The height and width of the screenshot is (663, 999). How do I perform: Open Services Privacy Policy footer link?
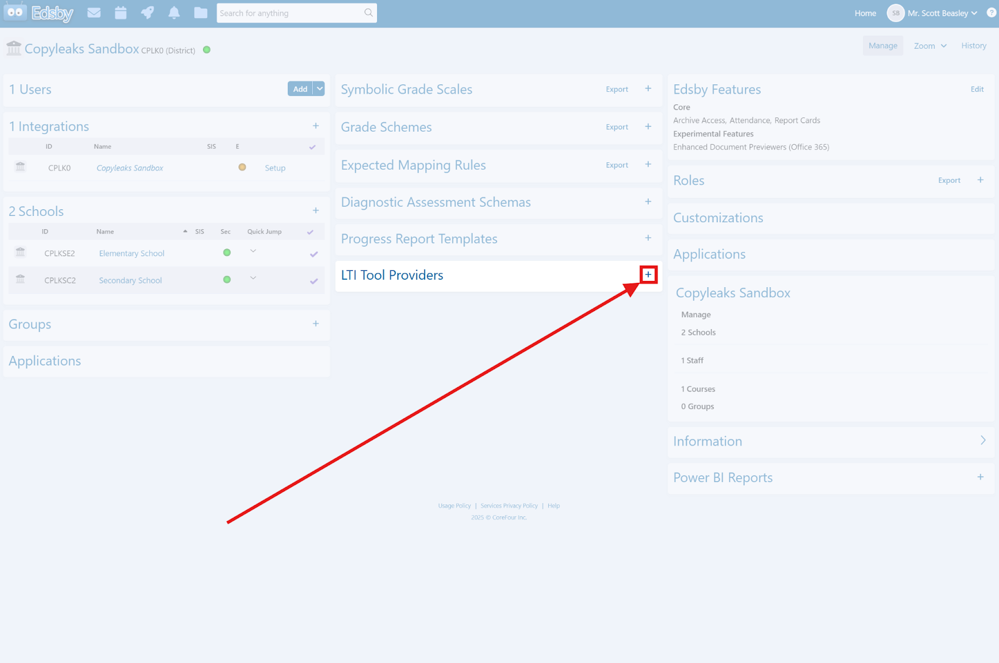pos(509,506)
